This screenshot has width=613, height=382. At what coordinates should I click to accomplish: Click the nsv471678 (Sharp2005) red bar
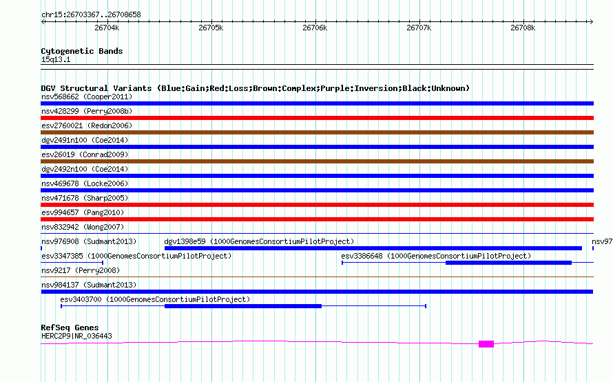click(317, 205)
